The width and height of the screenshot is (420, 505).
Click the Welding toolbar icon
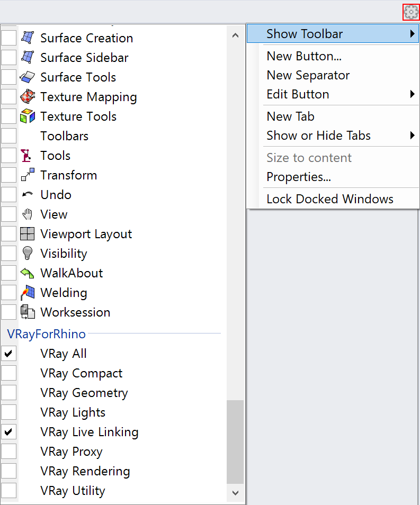[28, 293]
